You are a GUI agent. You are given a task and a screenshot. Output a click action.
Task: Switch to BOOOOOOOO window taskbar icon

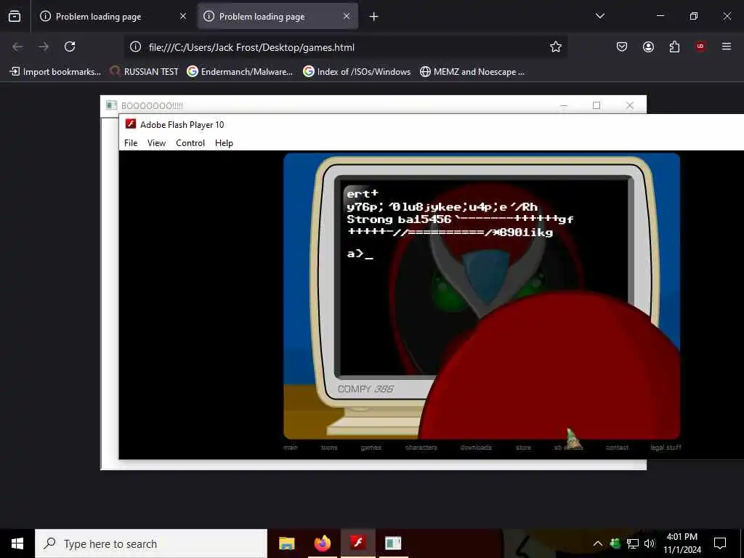tap(393, 543)
